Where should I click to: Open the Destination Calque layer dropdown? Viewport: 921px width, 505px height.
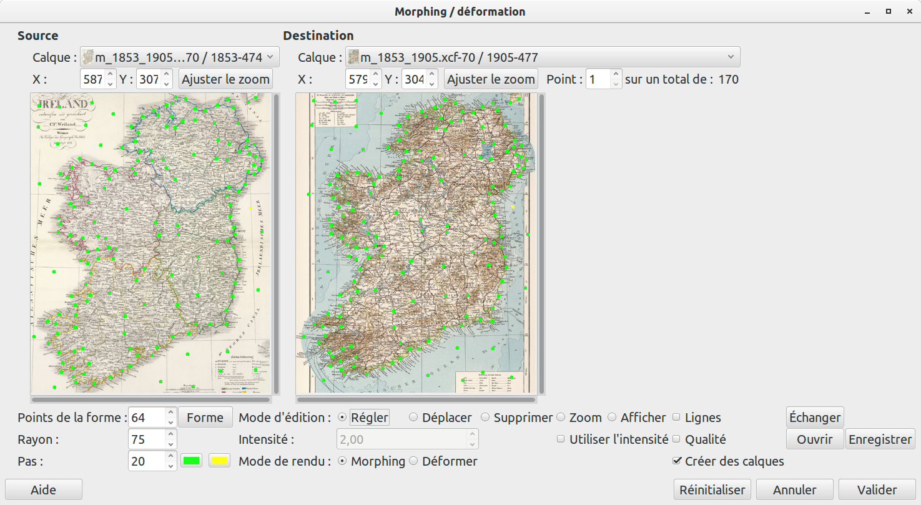[x=543, y=57]
